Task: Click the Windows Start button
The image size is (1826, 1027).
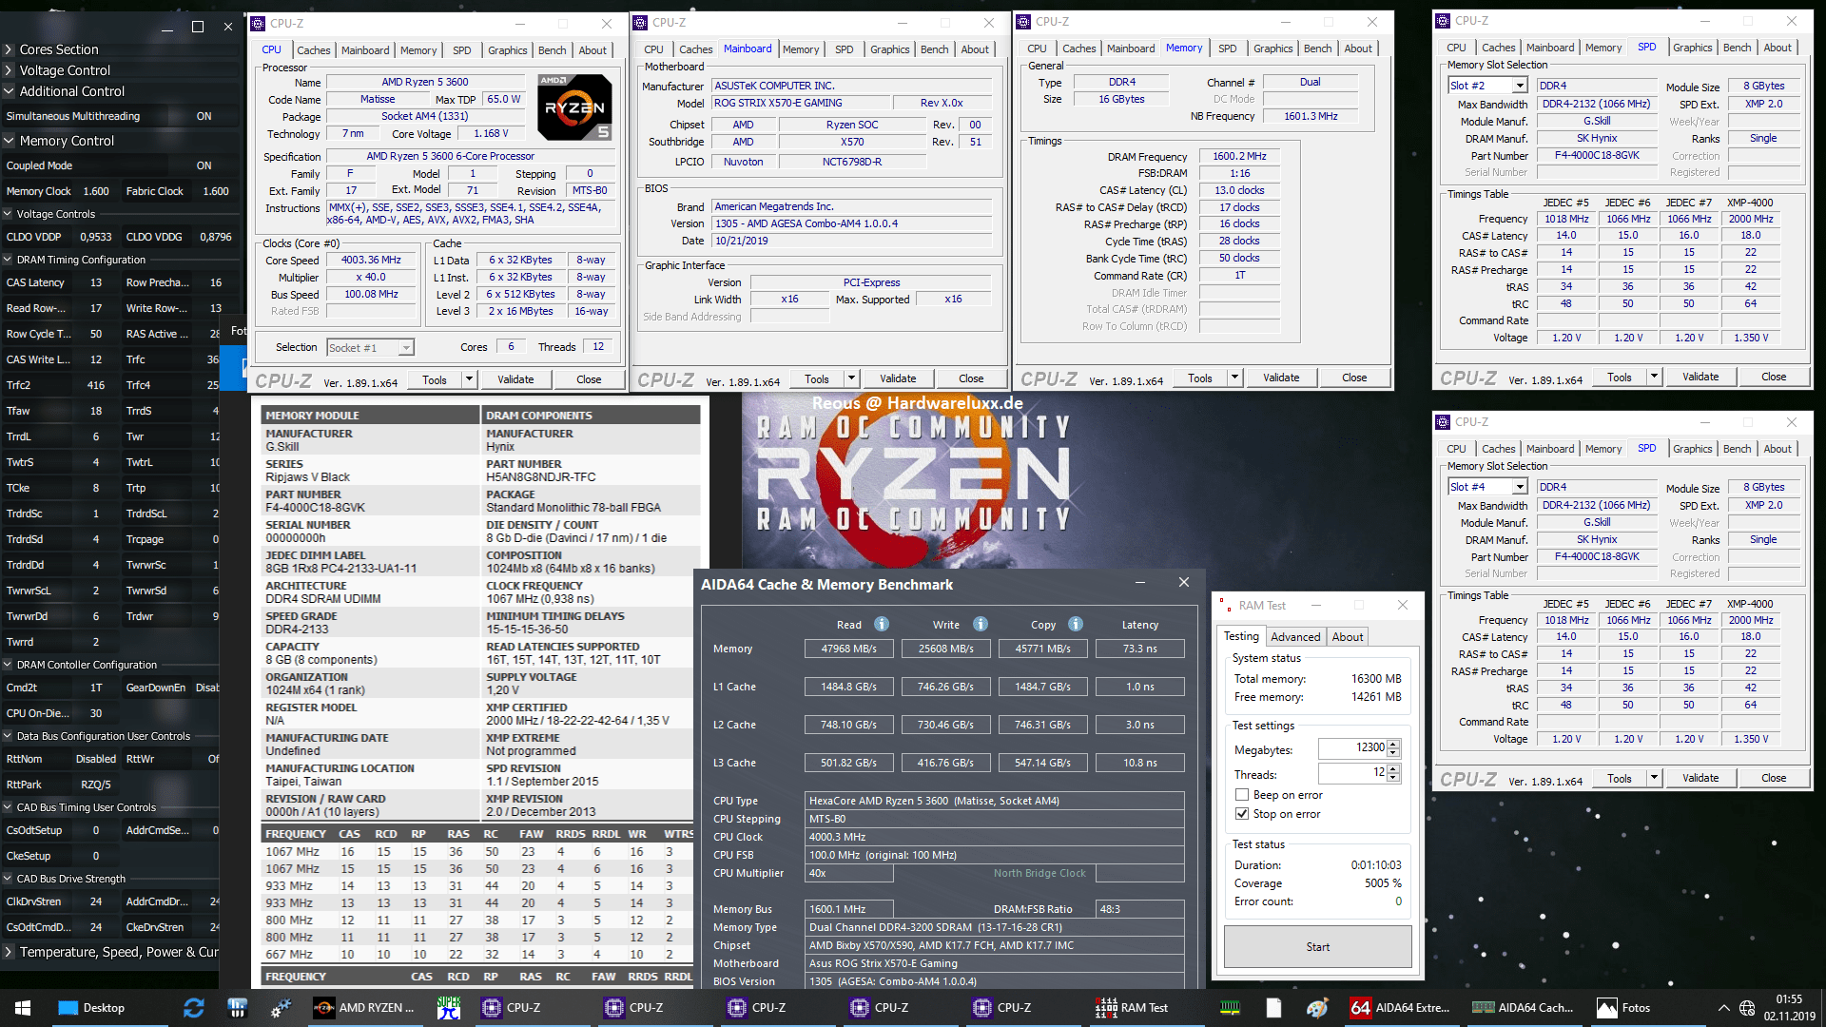Action: pyautogui.click(x=23, y=1008)
